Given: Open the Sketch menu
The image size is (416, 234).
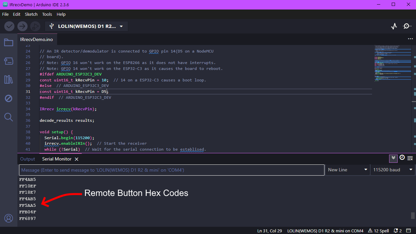Looking at the screenshot, I should click(31, 14).
